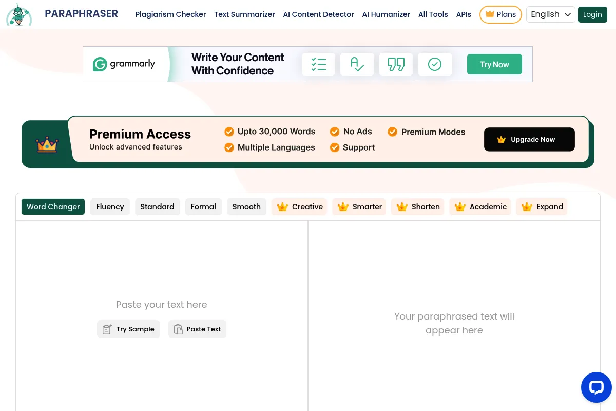Viewport: 616px width, 411px height.
Task: Click the Plans button
Action: pos(500,14)
